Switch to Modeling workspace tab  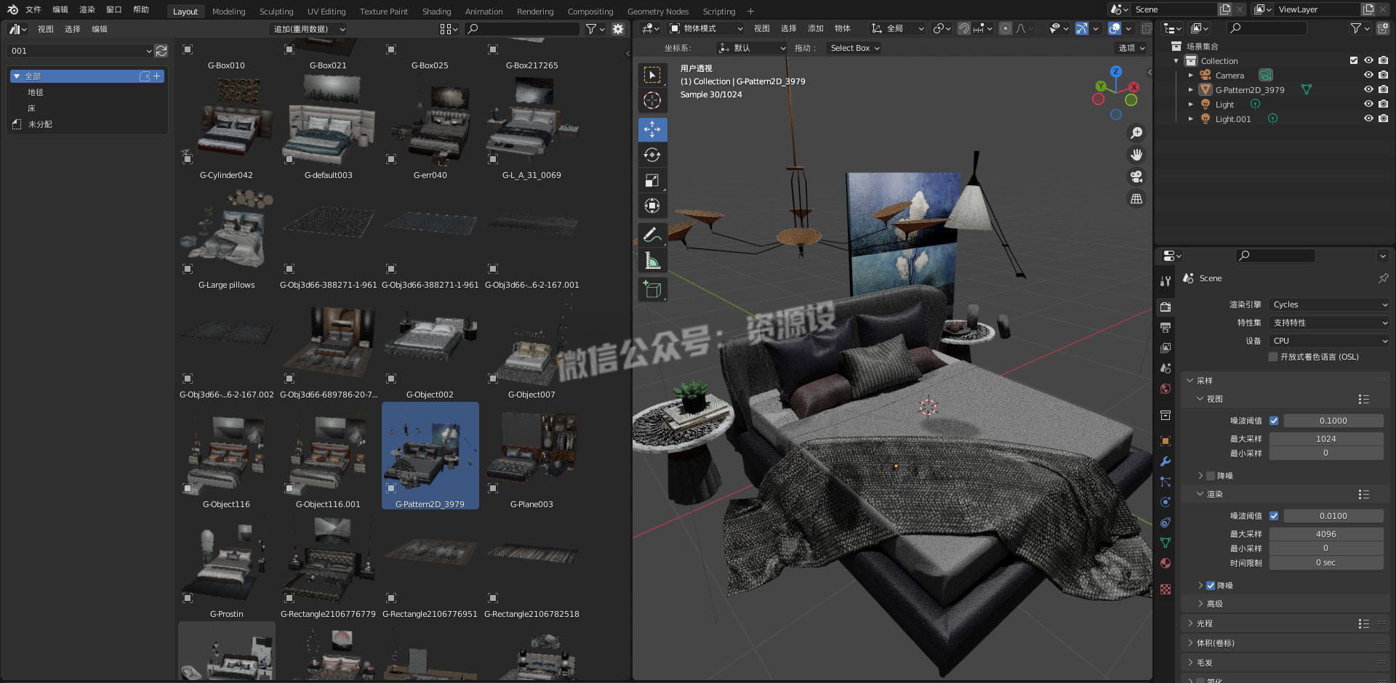pyautogui.click(x=228, y=12)
